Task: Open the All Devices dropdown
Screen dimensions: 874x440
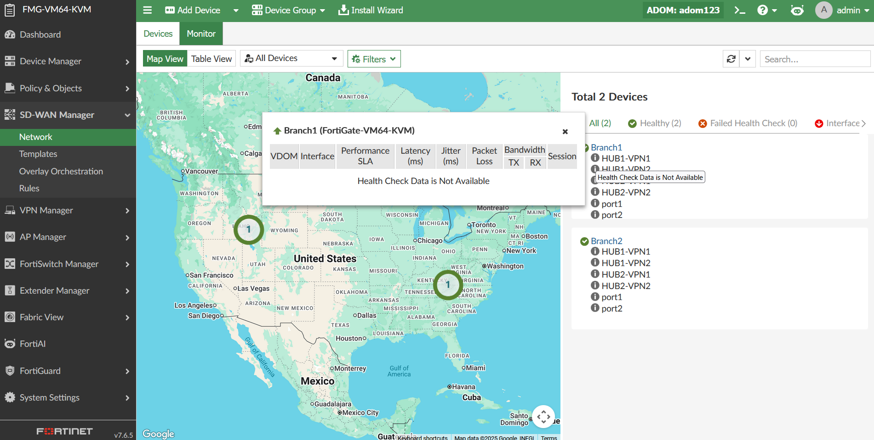Action: 291,58
